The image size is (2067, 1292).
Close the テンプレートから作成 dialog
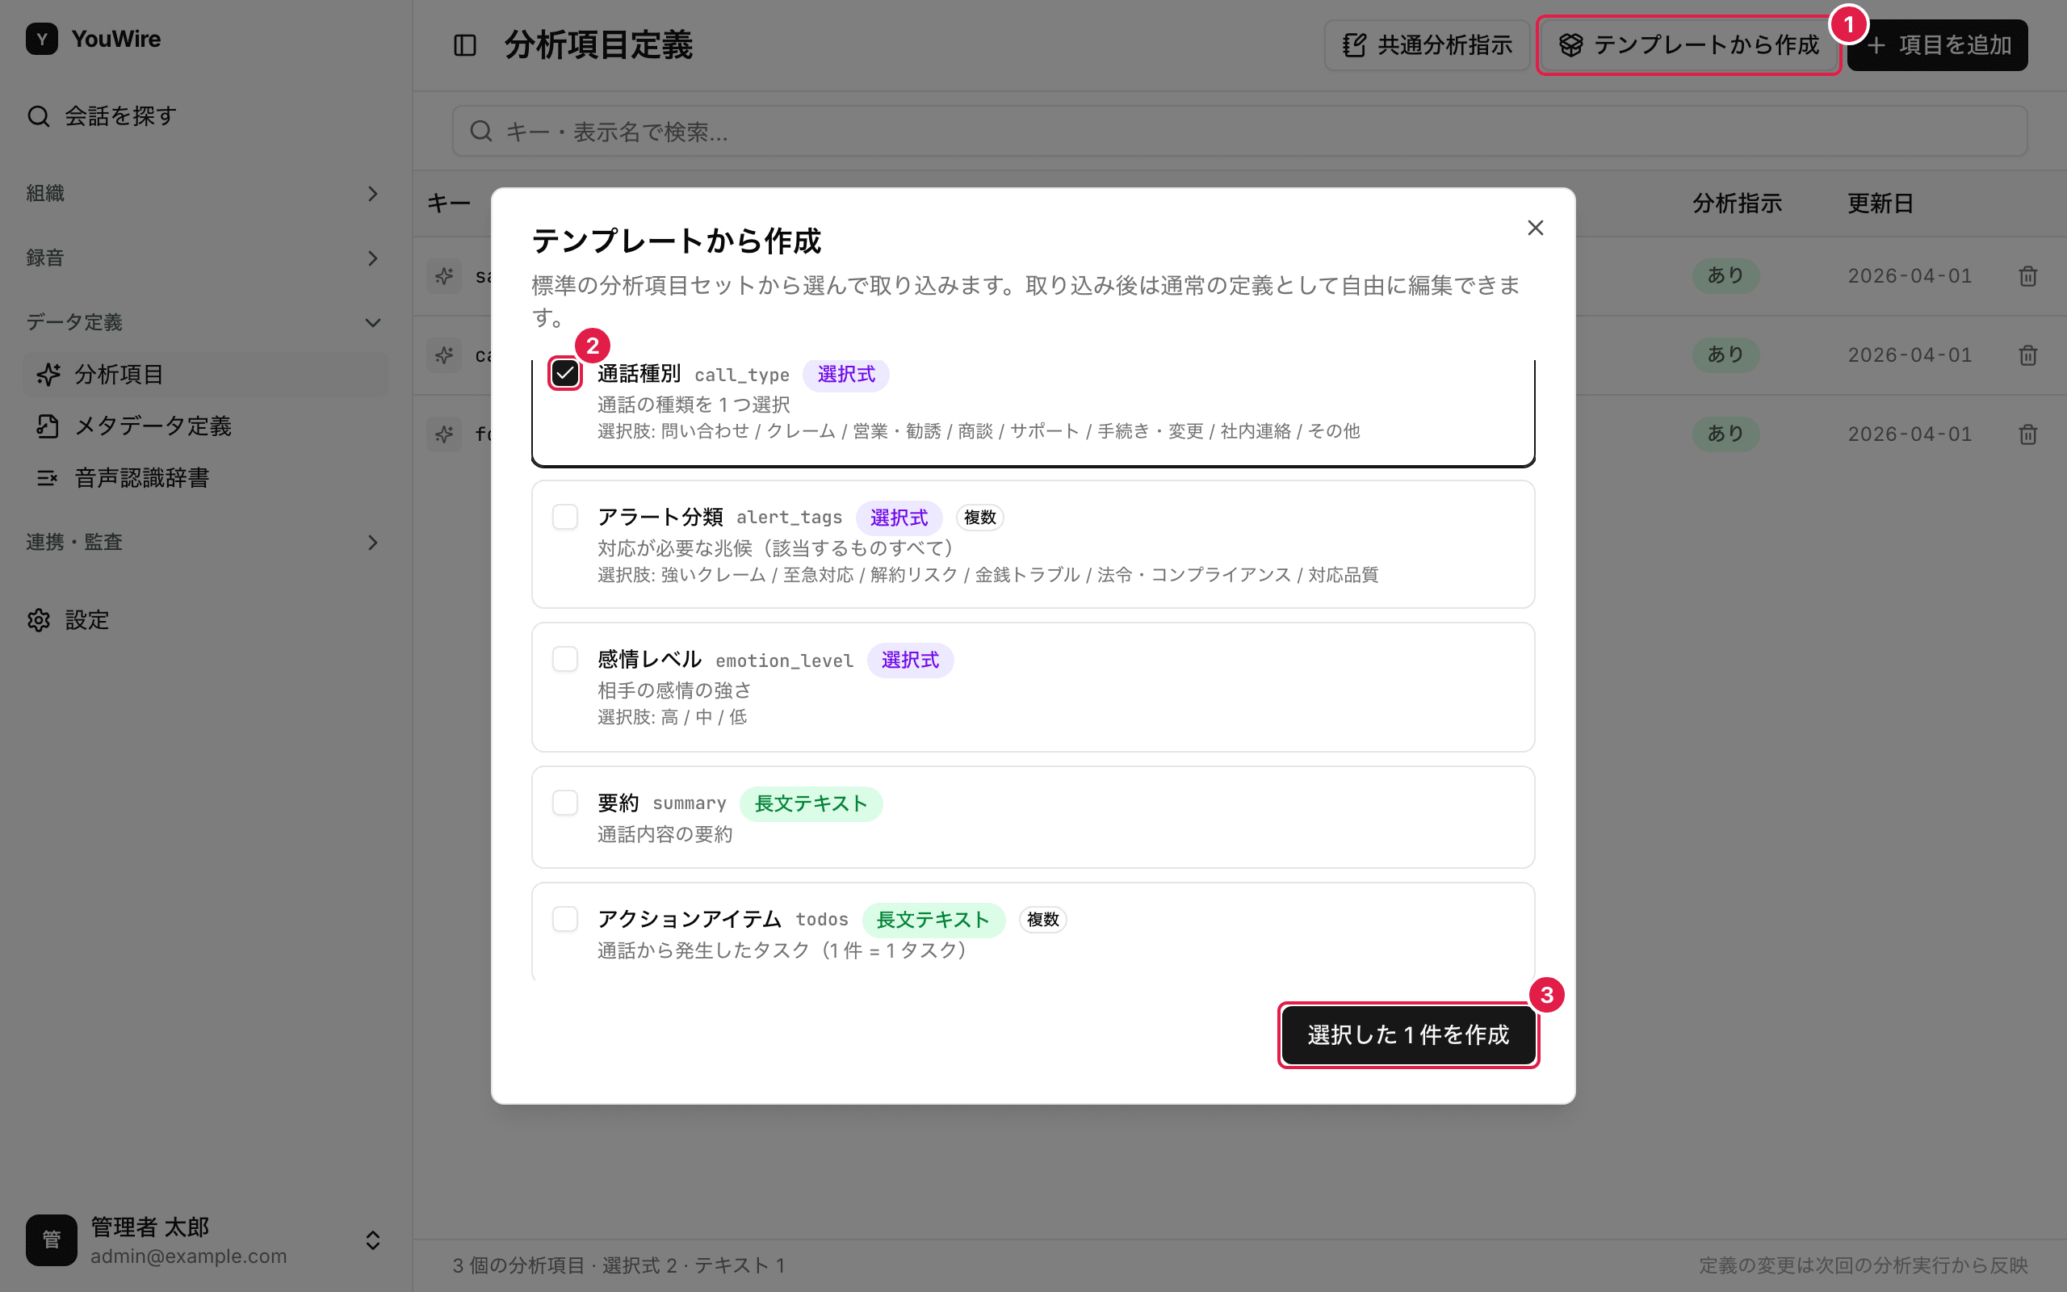tap(1535, 229)
